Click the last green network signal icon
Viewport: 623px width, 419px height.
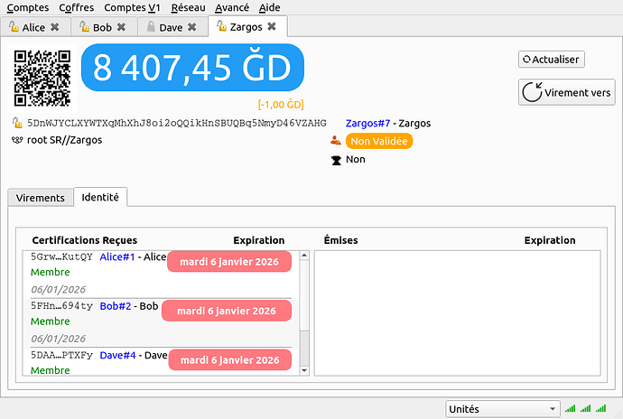(x=601, y=409)
